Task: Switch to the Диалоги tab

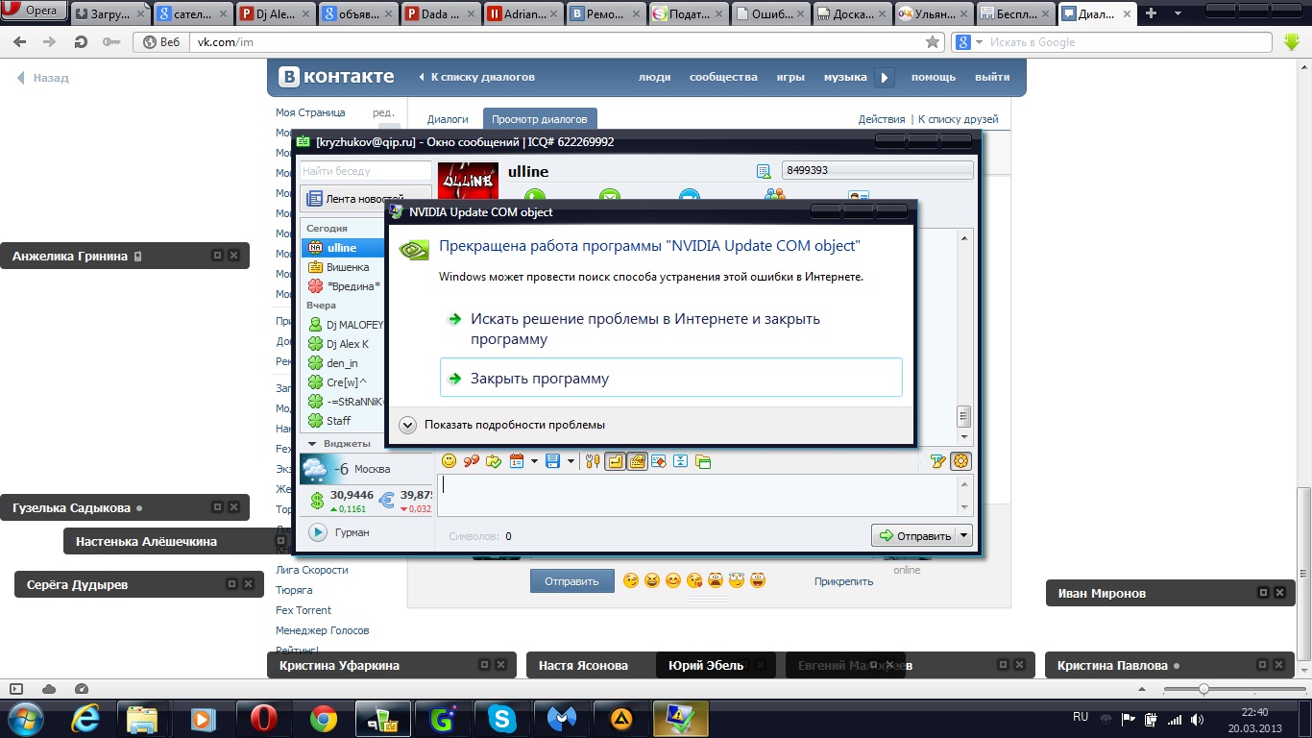Action: click(x=448, y=119)
